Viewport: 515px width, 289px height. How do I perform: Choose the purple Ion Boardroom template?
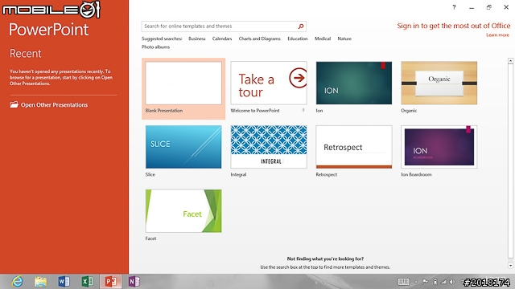click(439, 147)
